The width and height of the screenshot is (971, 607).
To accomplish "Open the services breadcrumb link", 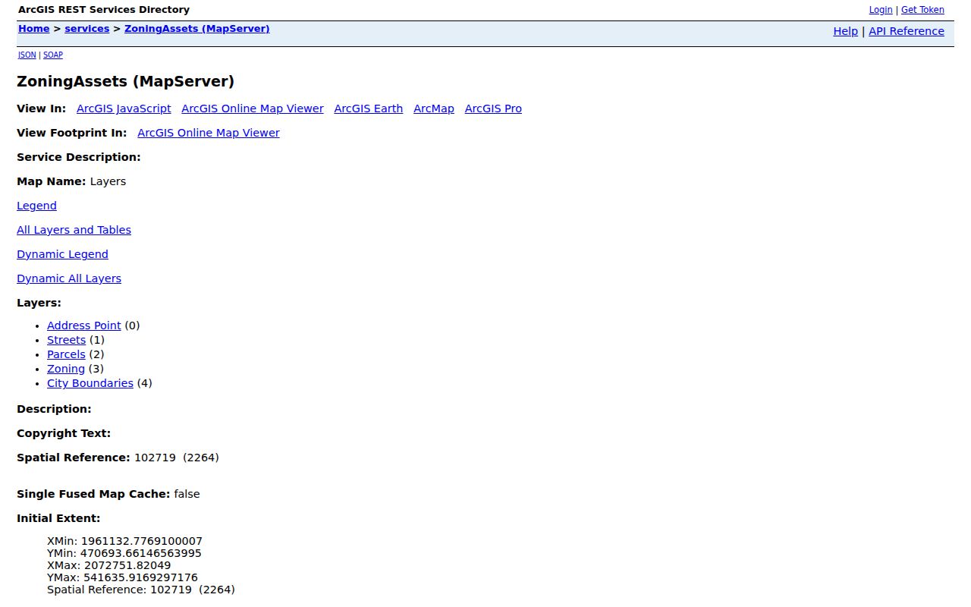I will [x=87, y=29].
